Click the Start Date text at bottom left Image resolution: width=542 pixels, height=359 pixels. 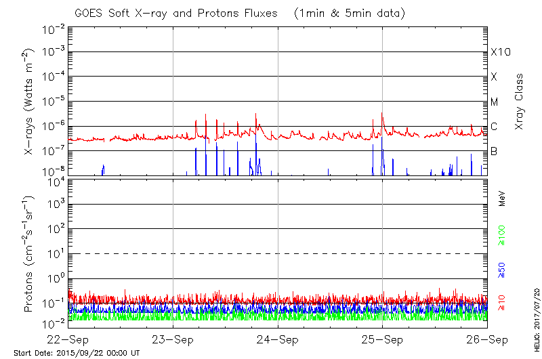77,353
